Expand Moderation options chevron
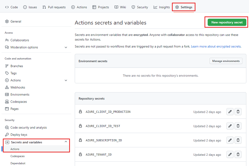The image size is (249, 166). pos(66,47)
